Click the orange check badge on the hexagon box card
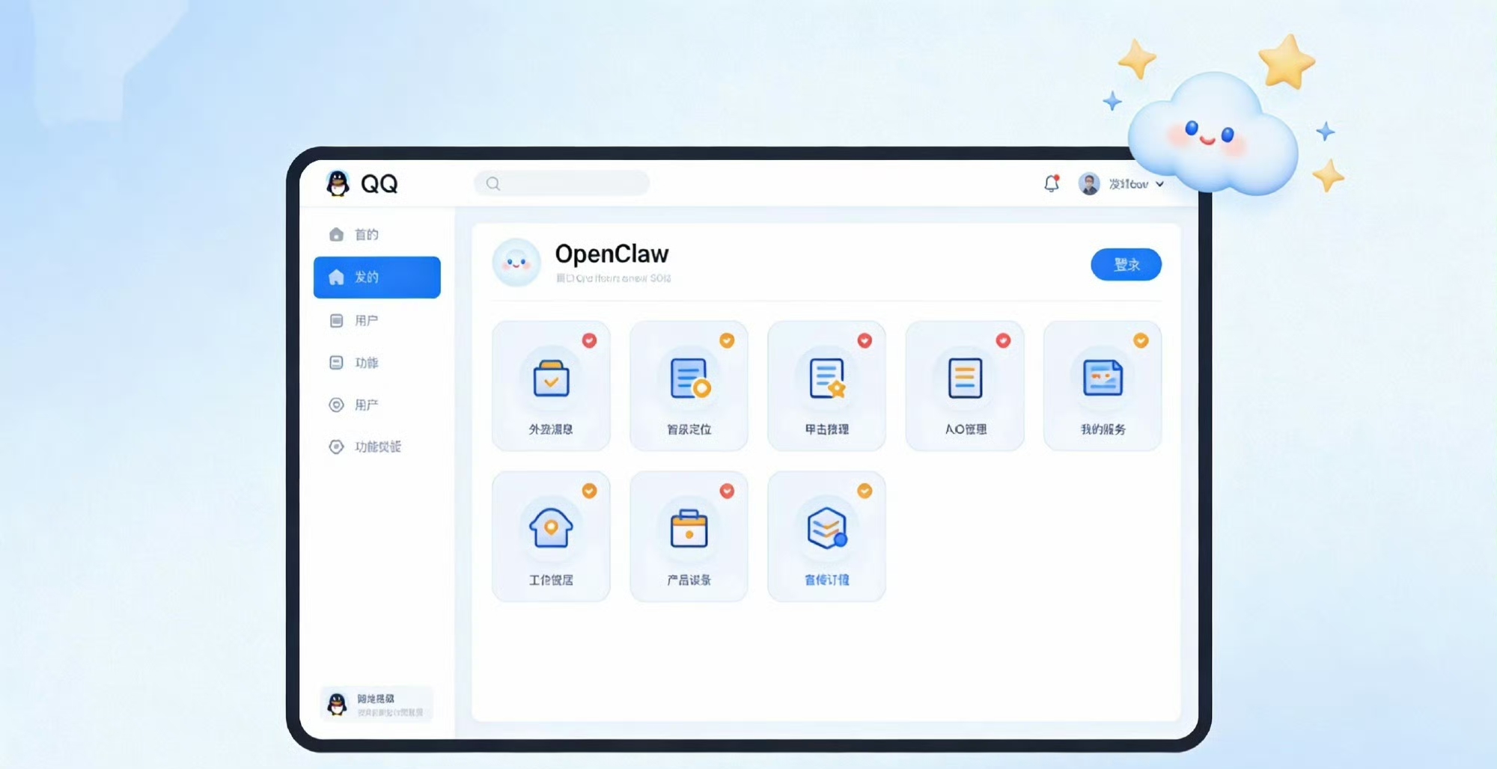Screen dimensions: 1497x769 (865, 491)
